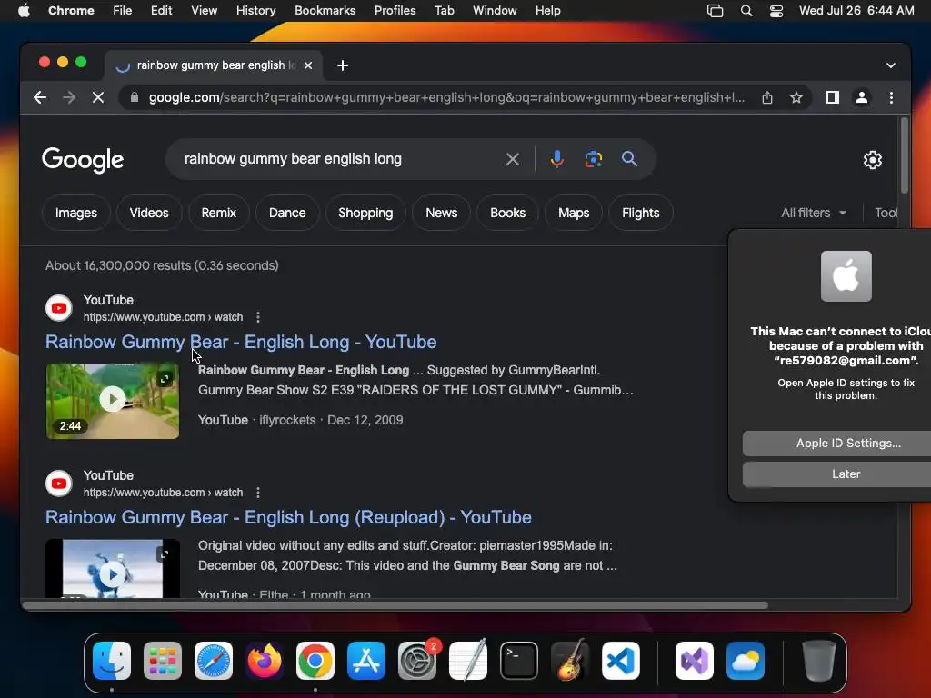The height and width of the screenshot is (698, 931).
Task: Open Launchpad from the Dock
Action: click(x=163, y=661)
